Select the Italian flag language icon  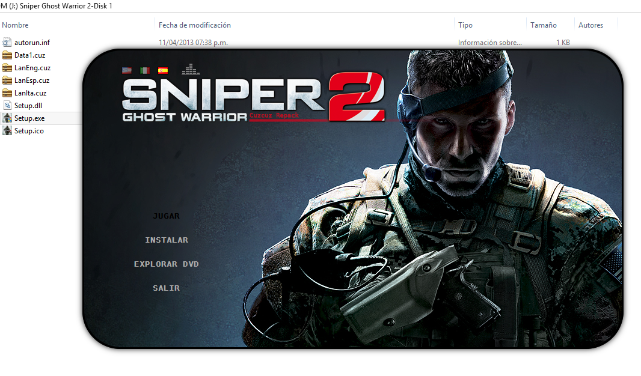point(145,71)
